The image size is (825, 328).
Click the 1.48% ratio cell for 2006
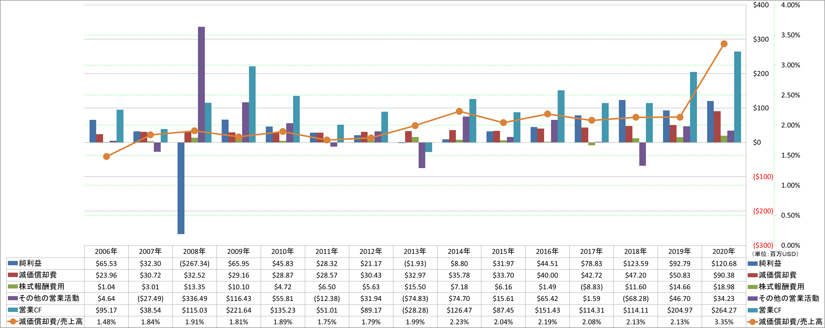(x=106, y=322)
